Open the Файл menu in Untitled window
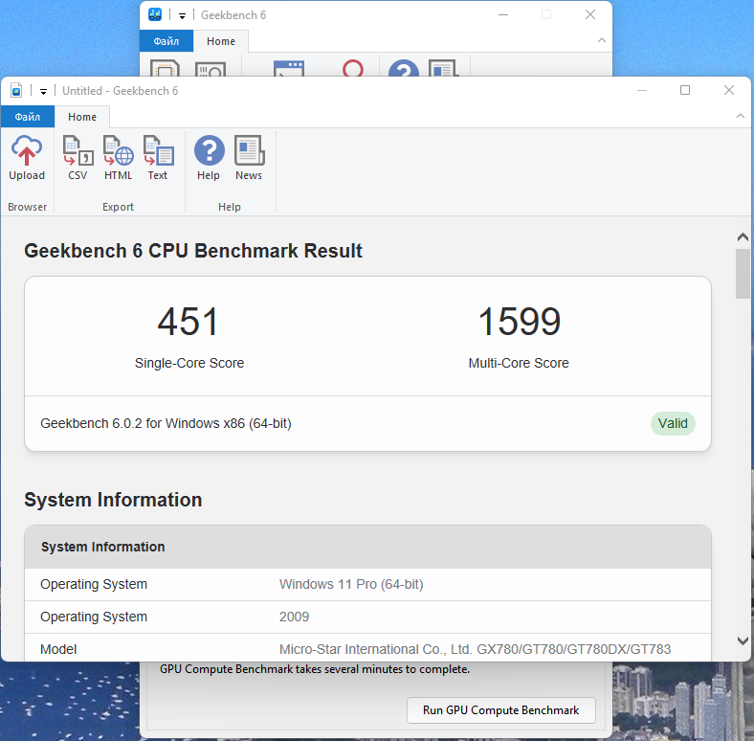The image size is (754, 741). pos(28,117)
